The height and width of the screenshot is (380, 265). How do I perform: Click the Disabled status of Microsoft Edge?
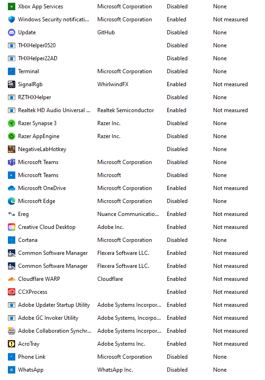pos(177,201)
